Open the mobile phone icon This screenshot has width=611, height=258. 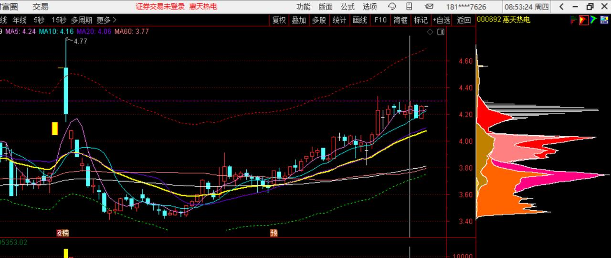[409, 7]
